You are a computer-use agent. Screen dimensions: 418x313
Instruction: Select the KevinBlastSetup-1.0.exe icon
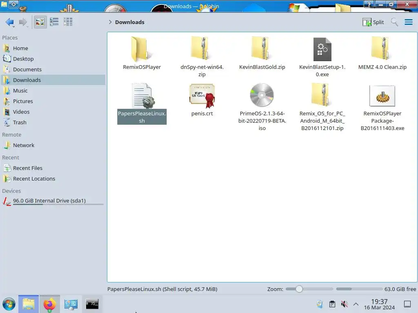pyautogui.click(x=322, y=49)
